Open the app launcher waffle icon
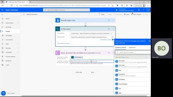This screenshot has width=173, height=97. (2, 10)
